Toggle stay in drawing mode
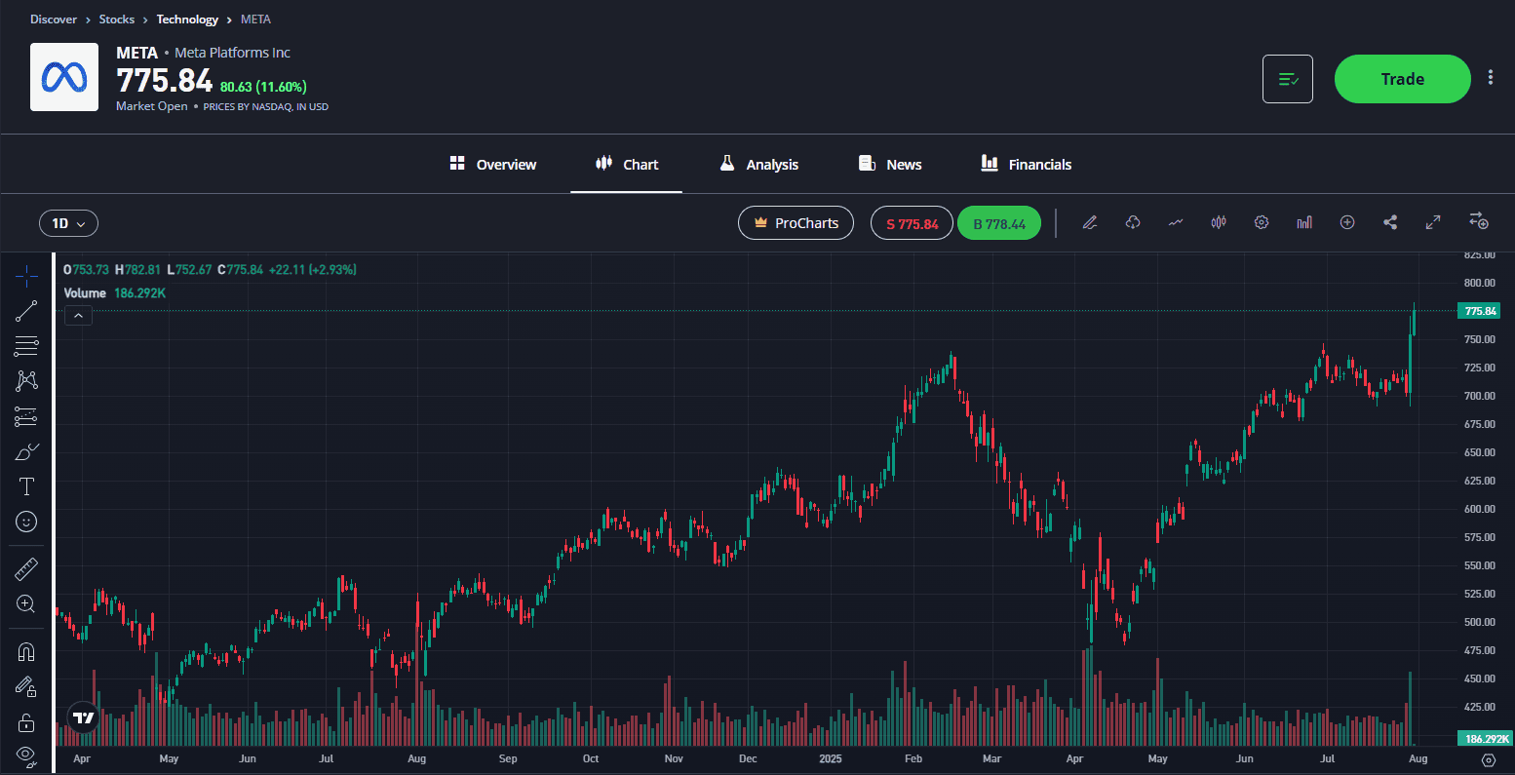This screenshot has height=775, width=1515. 26,687
